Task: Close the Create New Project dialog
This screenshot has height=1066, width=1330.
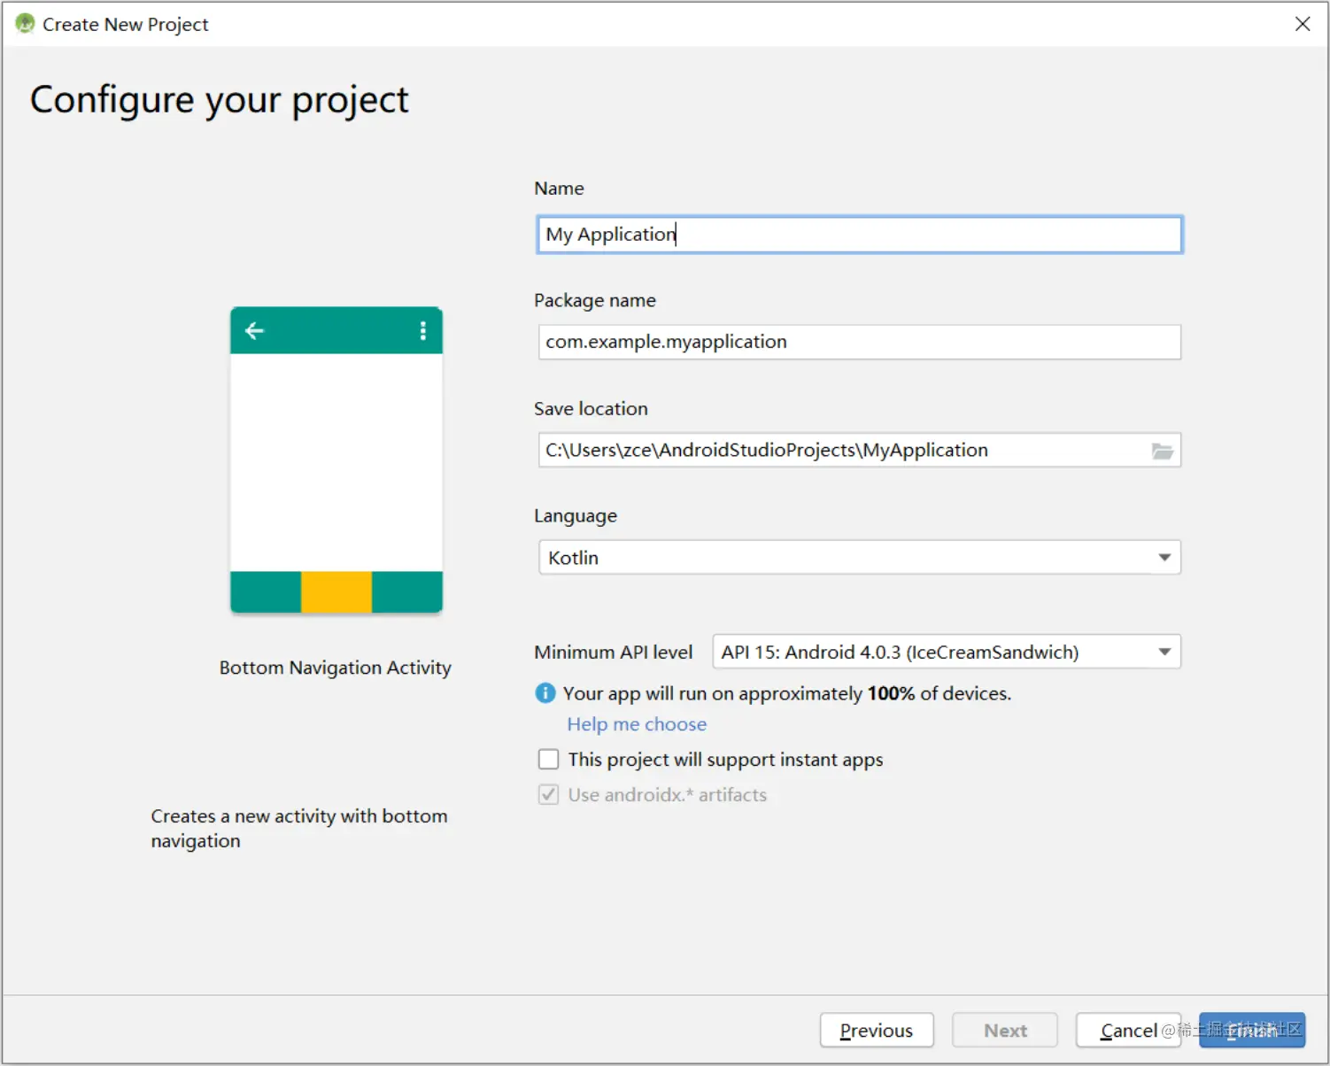Action: pyautogui.click(x=1302, y=24)
